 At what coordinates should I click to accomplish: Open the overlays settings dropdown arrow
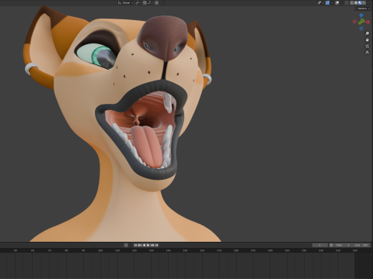pos(341,2)
